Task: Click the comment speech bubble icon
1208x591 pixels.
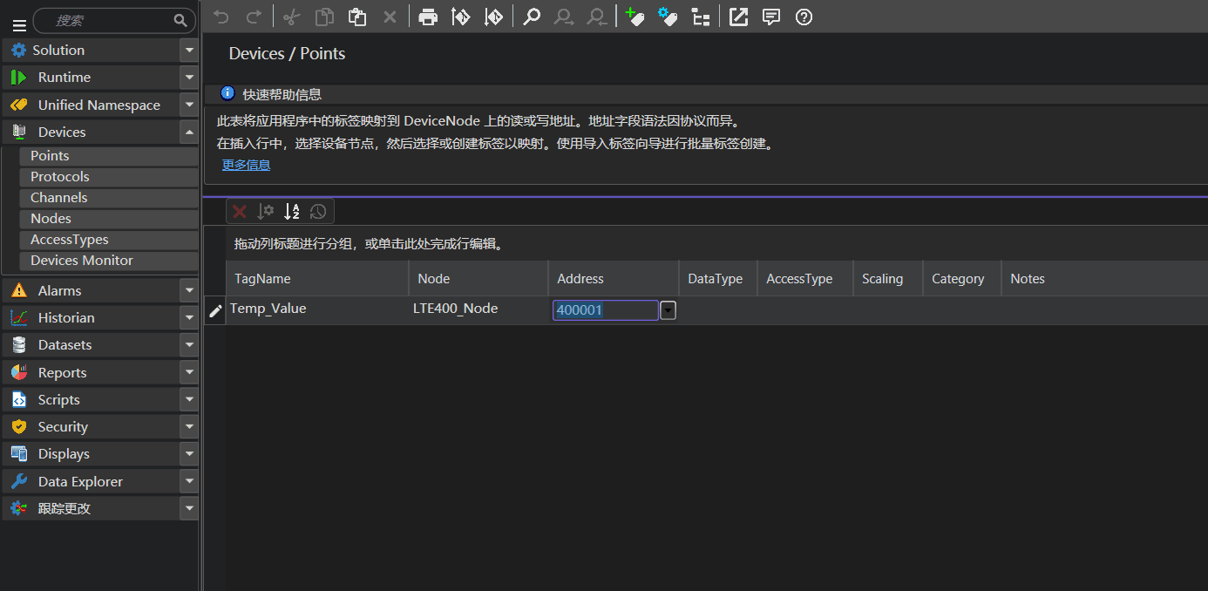Action: point(771,17)
